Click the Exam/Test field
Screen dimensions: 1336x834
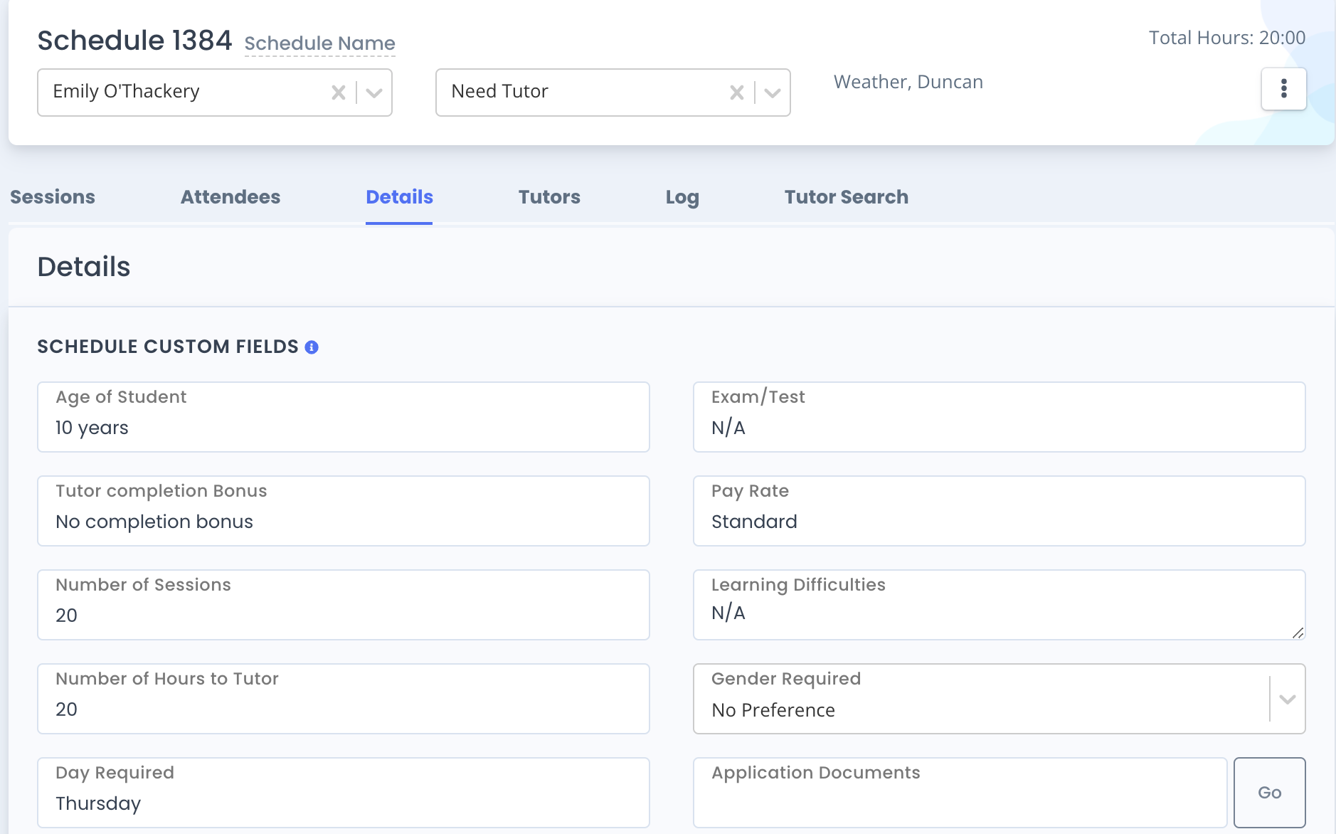point(999,417)
